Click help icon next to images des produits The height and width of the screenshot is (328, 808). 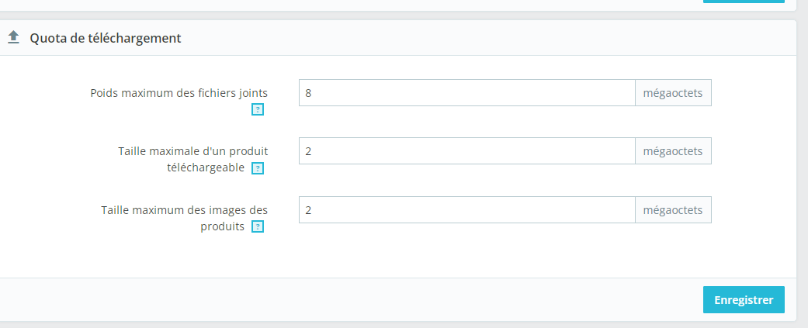pyautogui.click(x=258, y=226)
